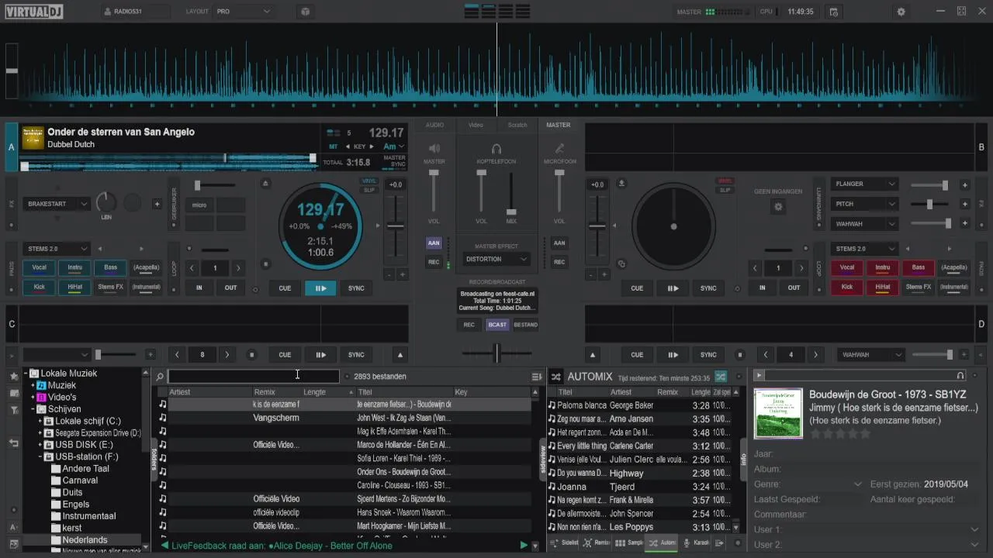Adjust the master volume fader
993x558 pixels.
pyautogui.click(x=434, y=192)
